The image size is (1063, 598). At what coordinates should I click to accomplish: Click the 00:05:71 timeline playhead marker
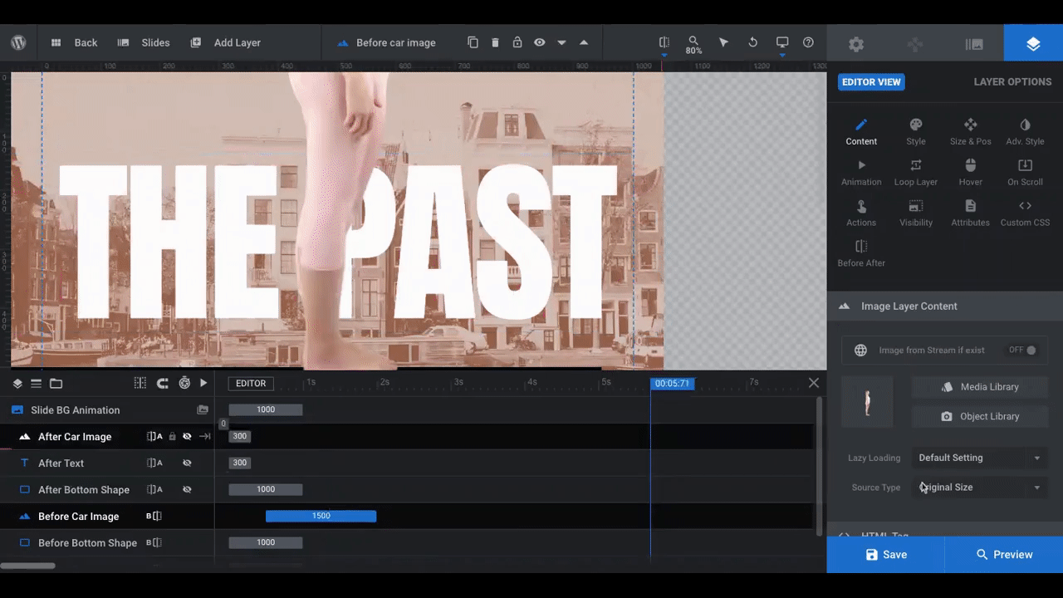(672, 384)
